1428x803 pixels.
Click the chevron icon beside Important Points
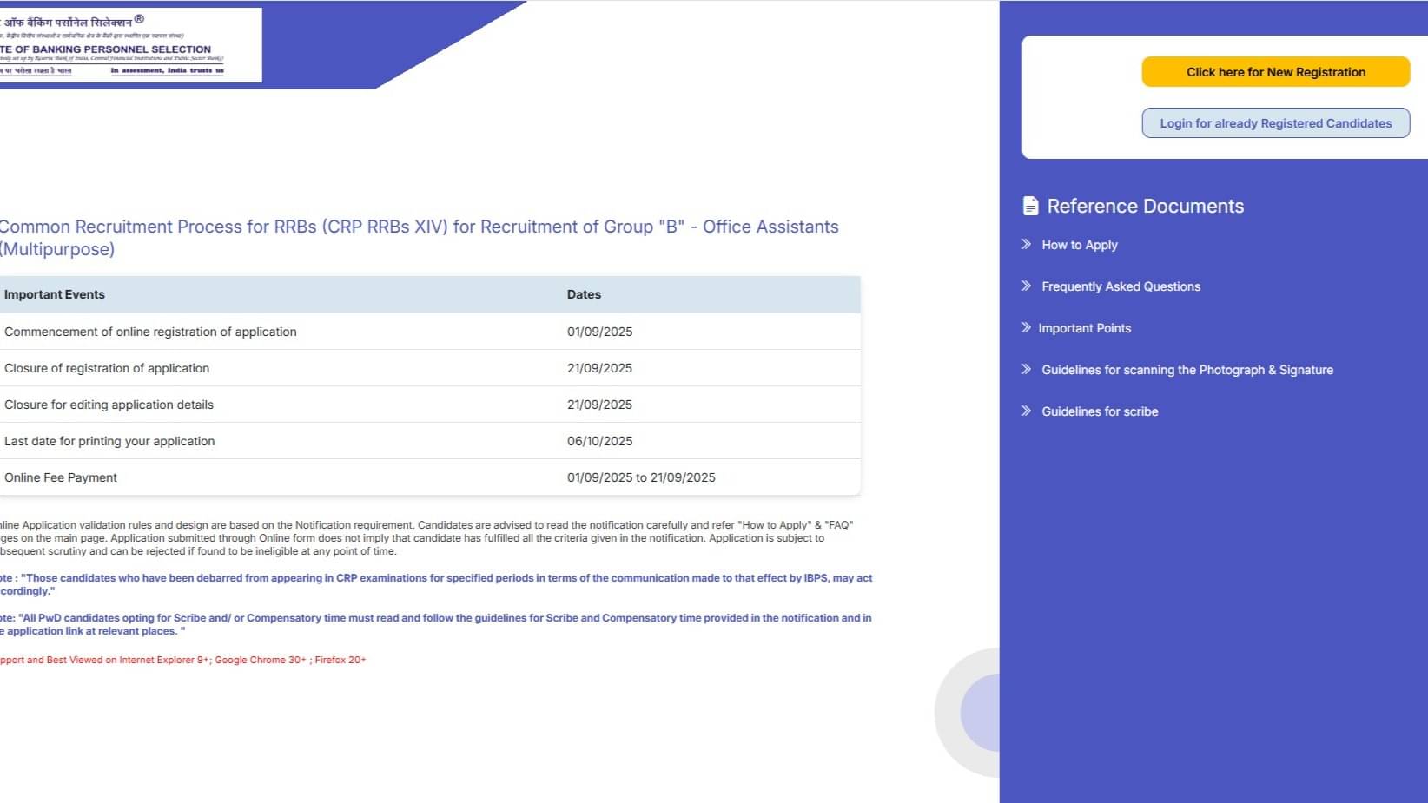[1027, 328]
